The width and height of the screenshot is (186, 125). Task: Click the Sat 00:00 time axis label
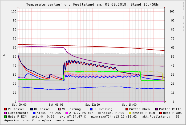click(19, 105)
